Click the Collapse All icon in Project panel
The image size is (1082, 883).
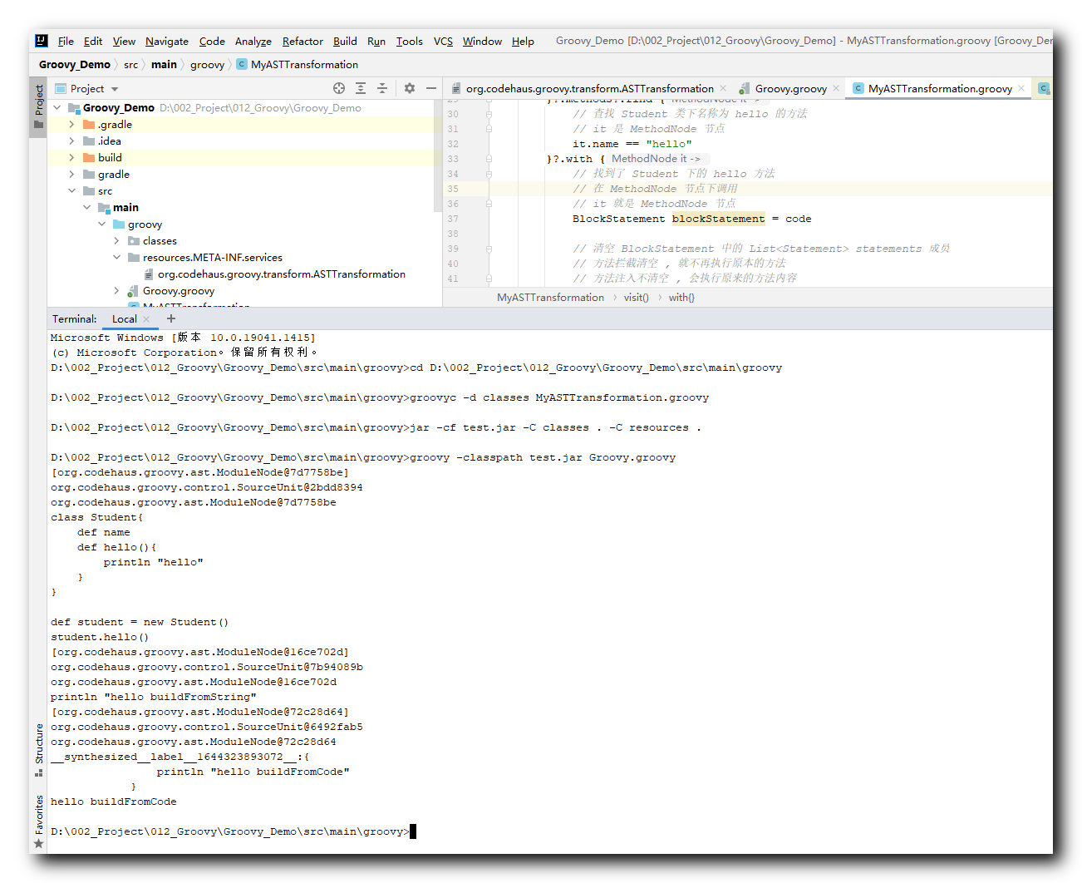click(382, 88)
